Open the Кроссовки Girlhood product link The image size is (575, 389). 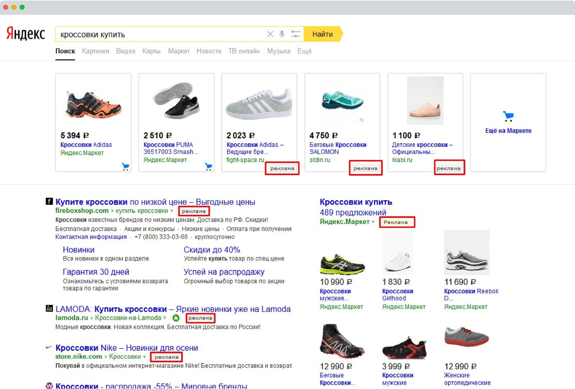pyautogui.click(x=398, y=295)
